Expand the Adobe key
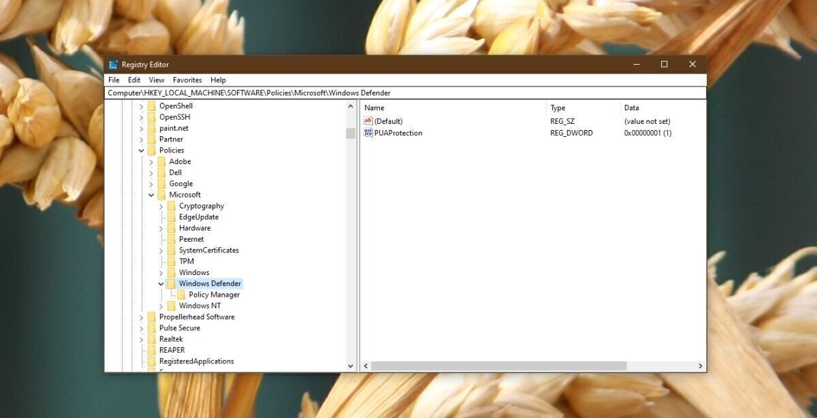The width and height of the screenshot is (817, 418). 150,161
